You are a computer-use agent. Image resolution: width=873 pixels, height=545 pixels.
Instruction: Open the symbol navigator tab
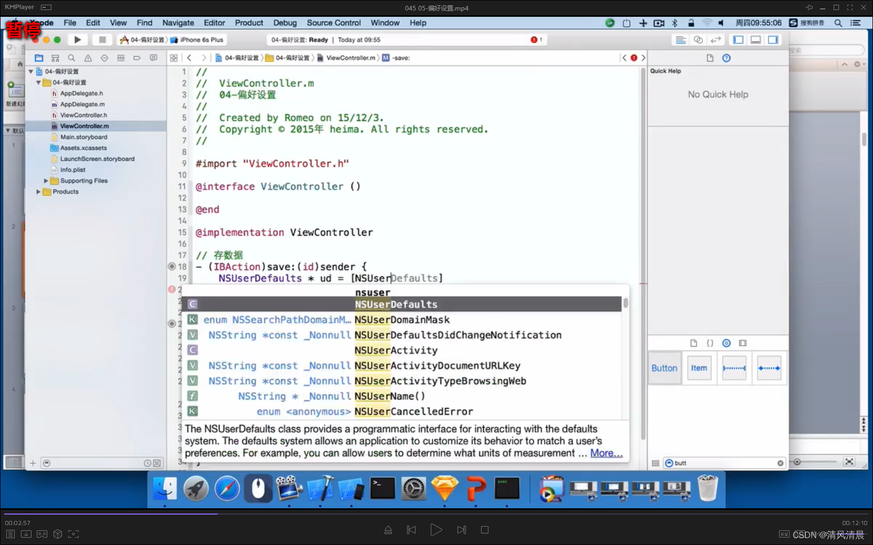point(55,58)
